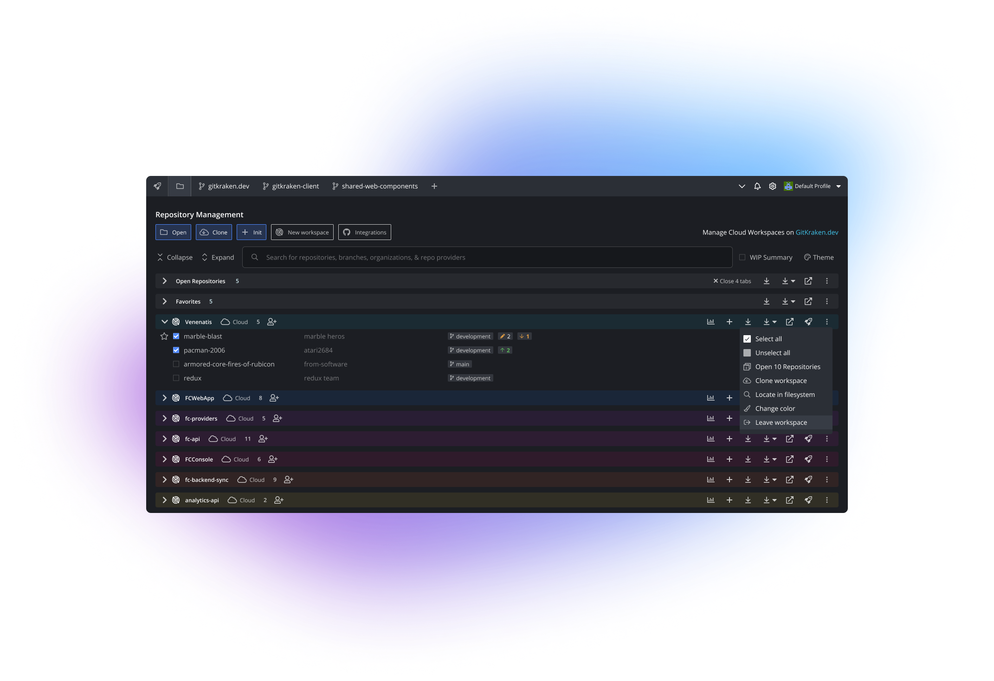Click Expand all sections control

point(218,257)
